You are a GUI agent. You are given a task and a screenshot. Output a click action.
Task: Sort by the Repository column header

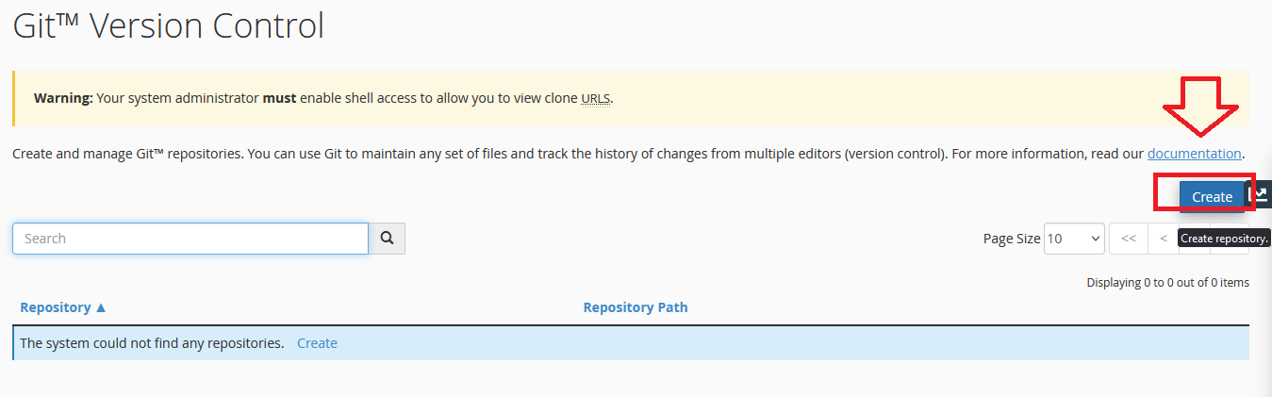63,307
